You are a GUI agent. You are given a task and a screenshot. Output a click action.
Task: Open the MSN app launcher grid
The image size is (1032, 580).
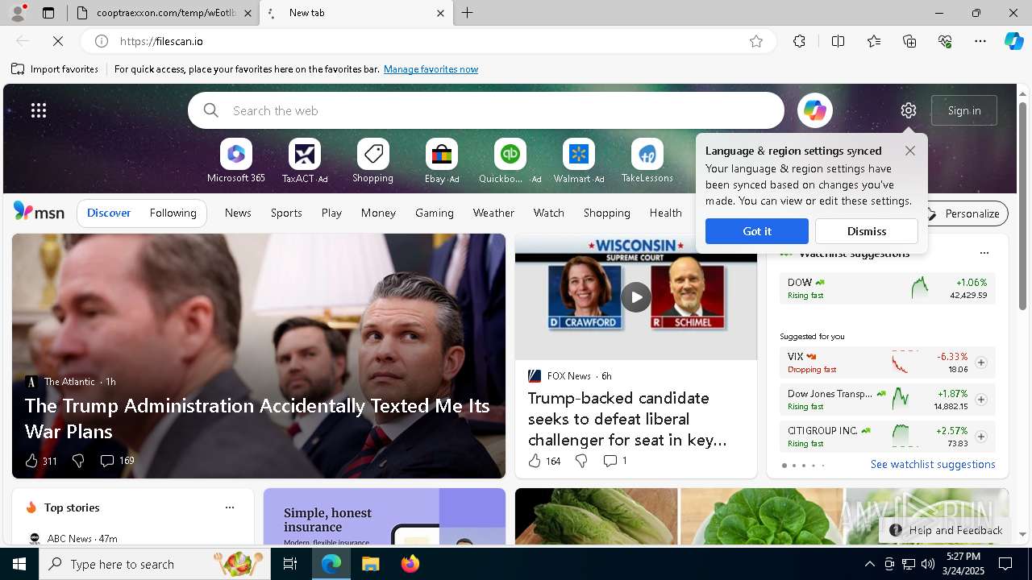pyautogui.click(x=39, y=110)
